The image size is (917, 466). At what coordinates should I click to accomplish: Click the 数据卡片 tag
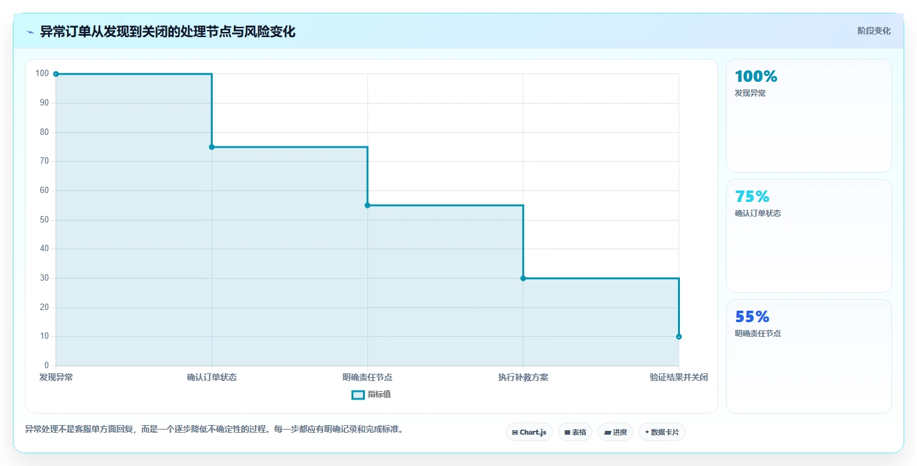tap(662, 432)
